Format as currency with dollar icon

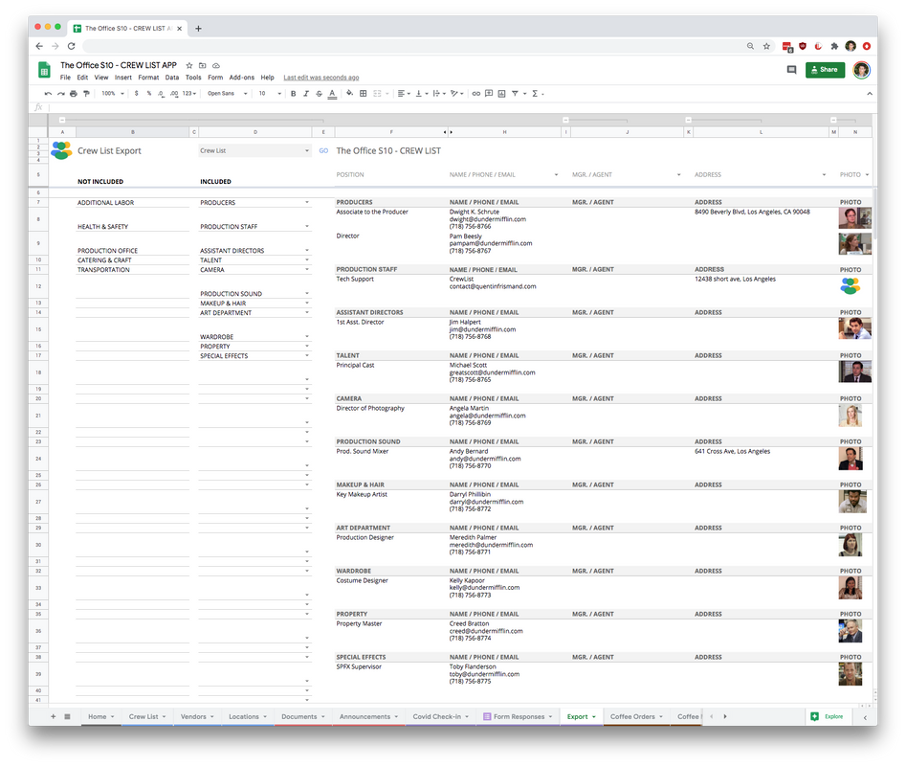[137, 94]
